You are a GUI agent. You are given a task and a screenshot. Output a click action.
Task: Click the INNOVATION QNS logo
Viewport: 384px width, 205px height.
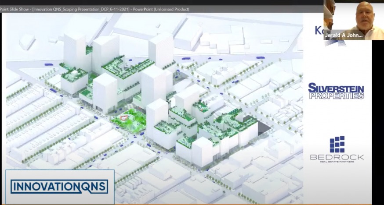[59, 187]
